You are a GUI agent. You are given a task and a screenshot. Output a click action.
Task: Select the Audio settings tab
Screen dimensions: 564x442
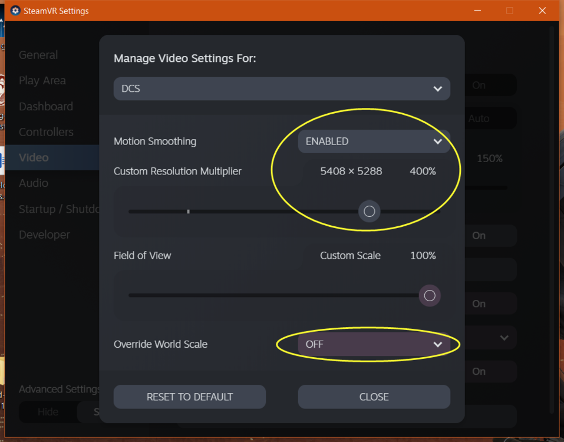(34, 183)
